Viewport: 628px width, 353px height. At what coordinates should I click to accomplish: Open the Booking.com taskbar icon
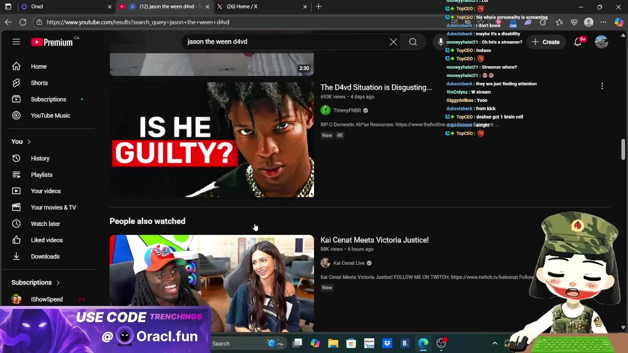(x=405, y=343)
